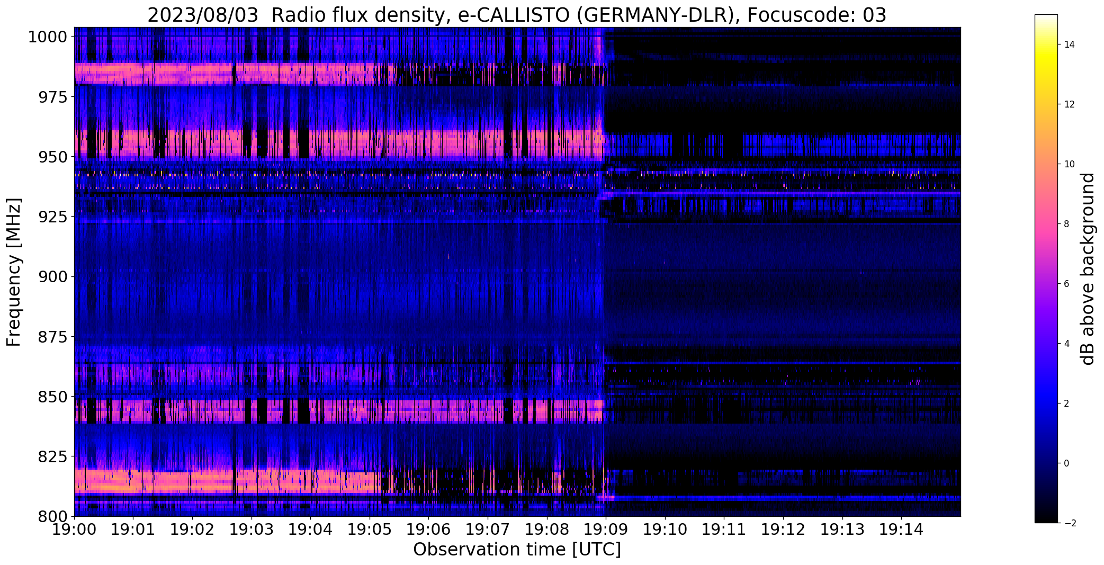
Task: Click the 19:11 time tick label
Action: click(724, 530)
